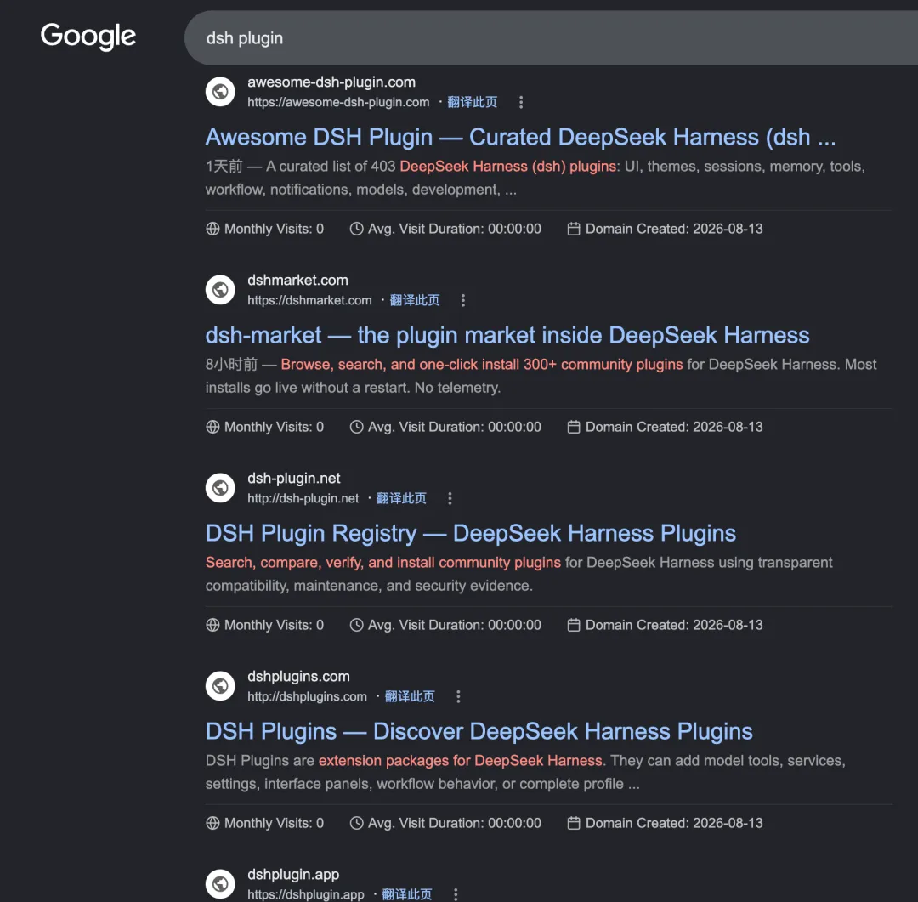918x902 pixels.
Task: Click the Google logo
Action: 88,37
